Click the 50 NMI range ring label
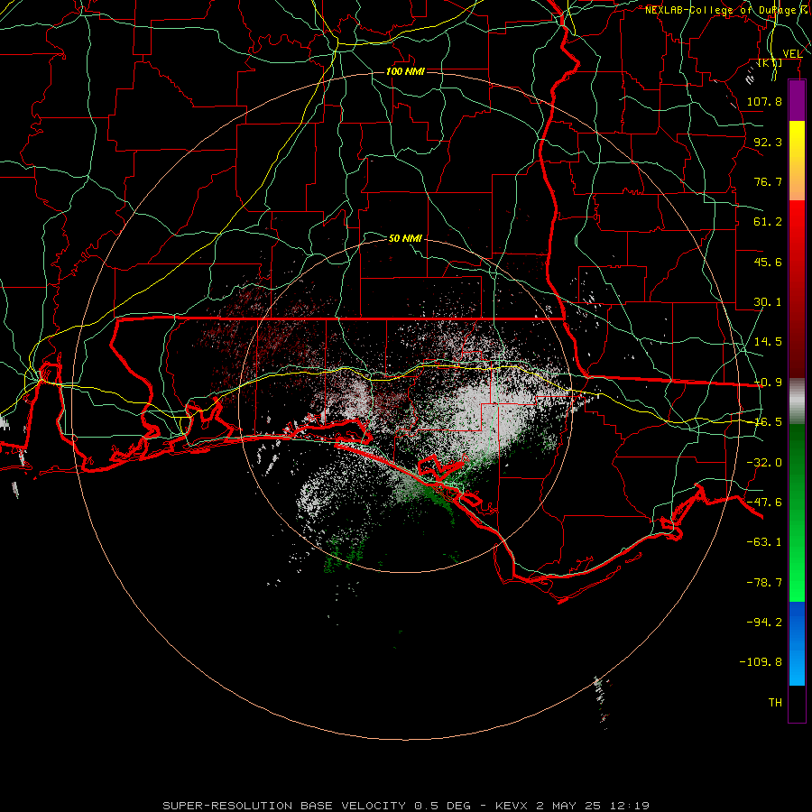Screen dimensions: 812x812 point(405,238)
